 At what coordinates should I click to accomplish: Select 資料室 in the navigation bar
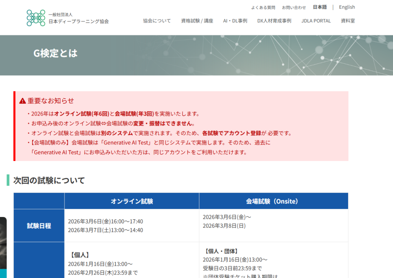348,21
